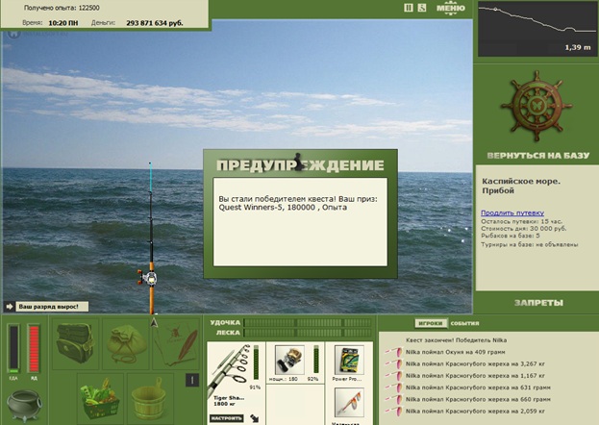Expand the 'Ваш разряд вырос!' notification arrow
This screenshot has height=425, width=599.
pyautogui.click(x=10, y=307)
